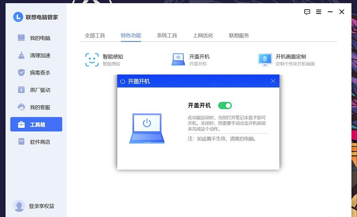Open the 我的客服 headset icon
This screenshot has width=357, height=217.
pos(21,107)
